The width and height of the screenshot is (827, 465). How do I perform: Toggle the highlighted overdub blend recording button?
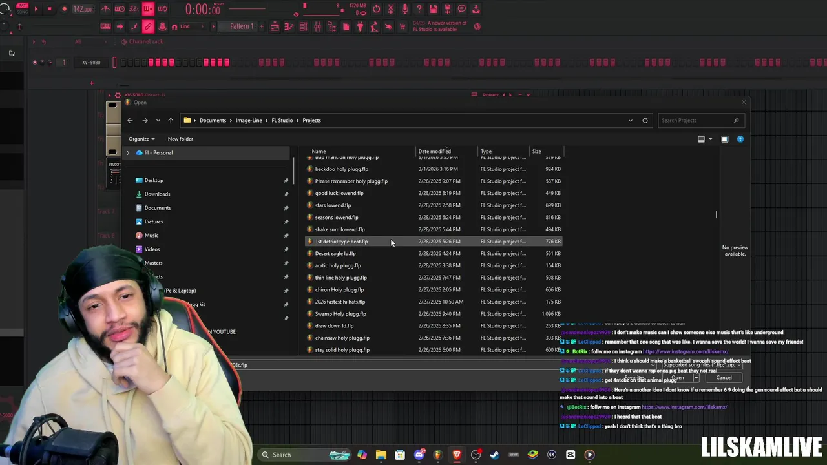click(x=148, y=9)
